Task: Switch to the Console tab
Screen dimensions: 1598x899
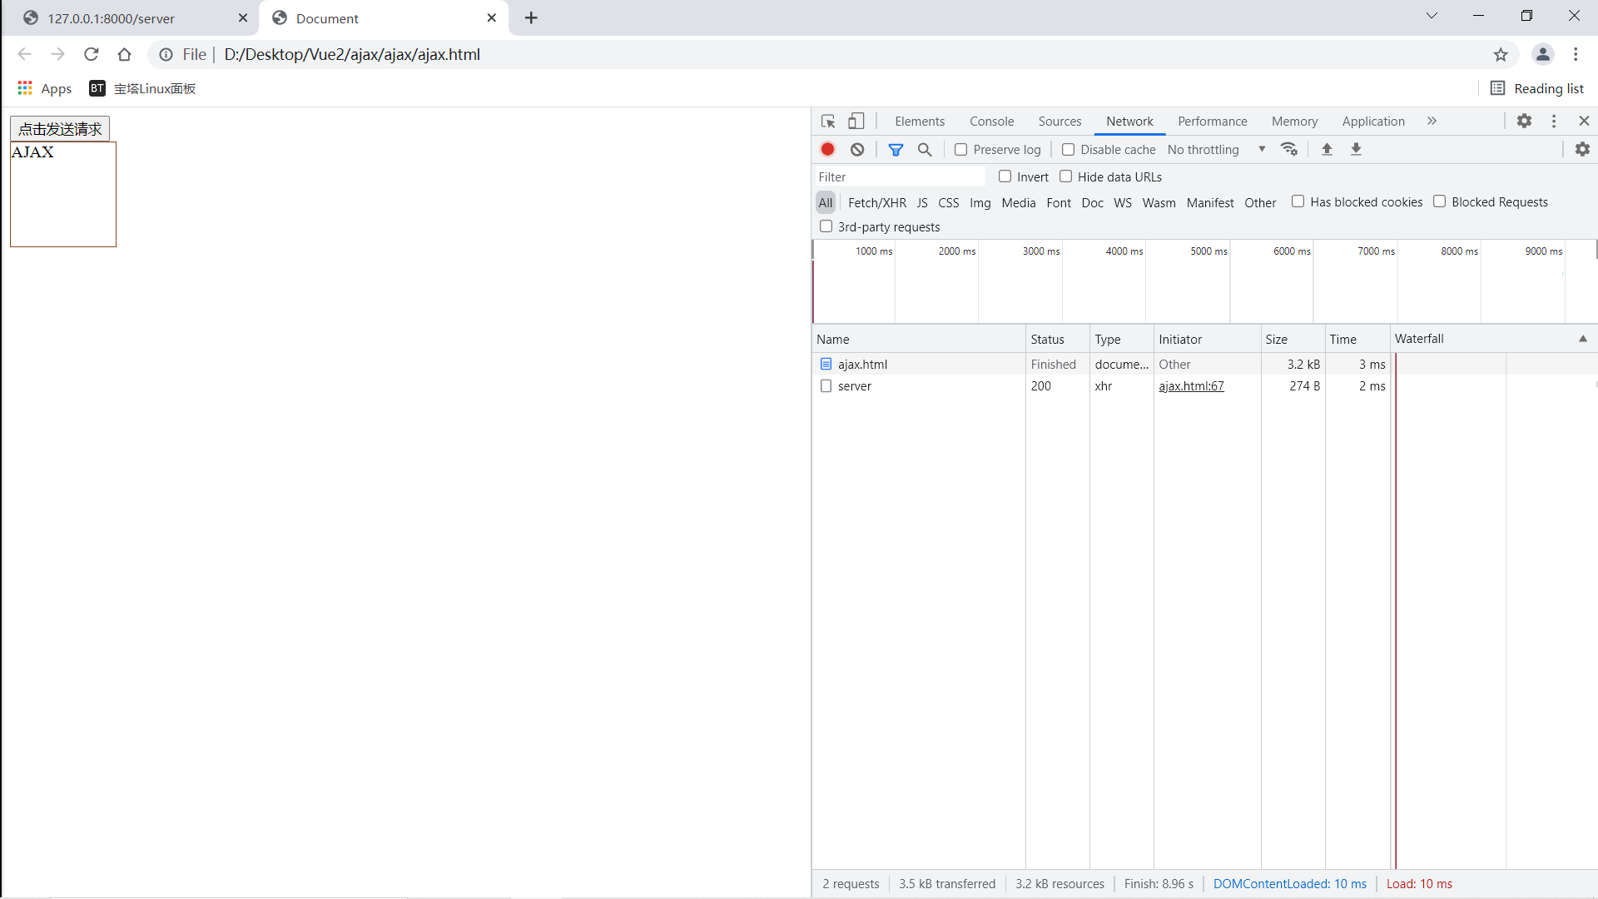Action: pos(991,122)
